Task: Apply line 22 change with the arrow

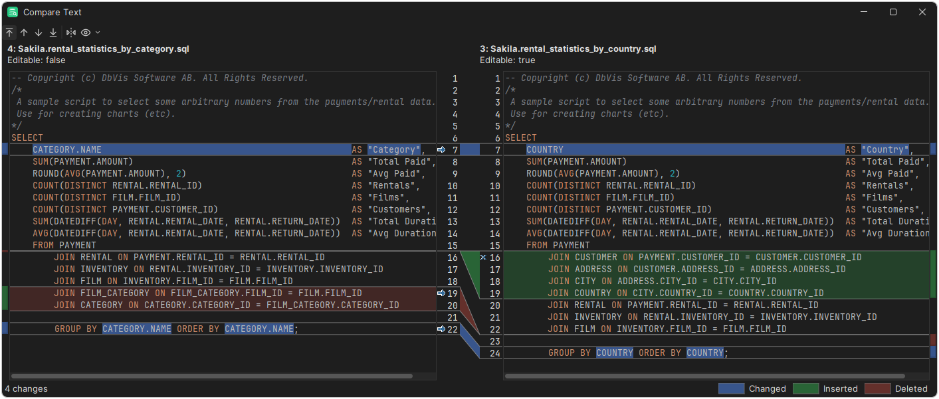Action: [x=441, y=329]
